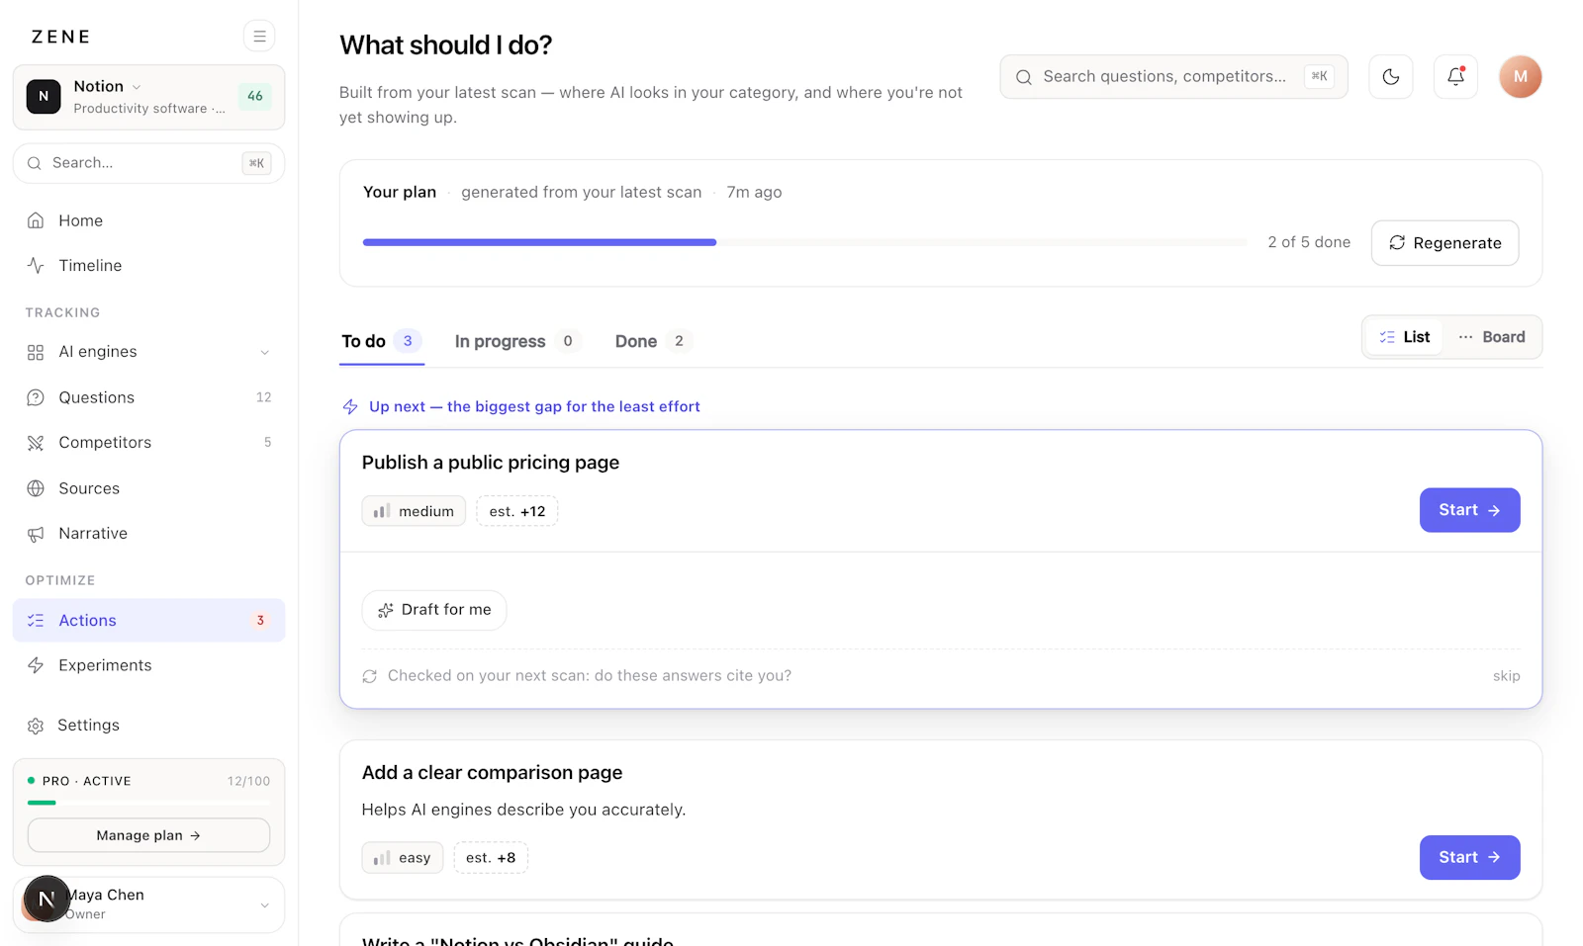Expand the AI engines chevron
Viewport: 1583px width, 946px height.
[264, 352]
